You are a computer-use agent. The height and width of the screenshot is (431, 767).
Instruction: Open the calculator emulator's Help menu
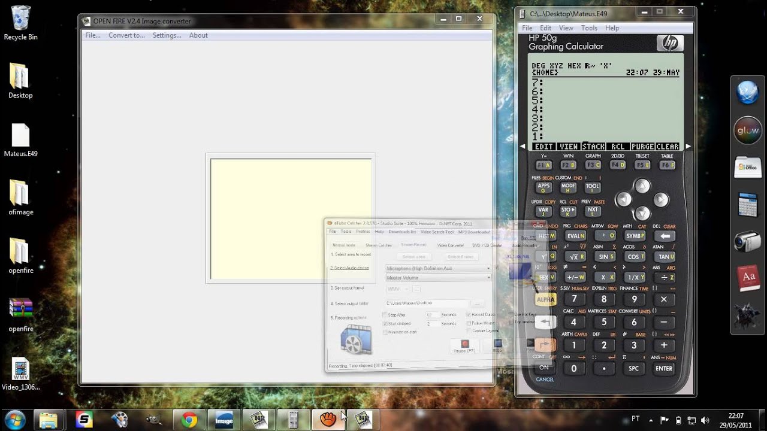(x=612, y=28)
